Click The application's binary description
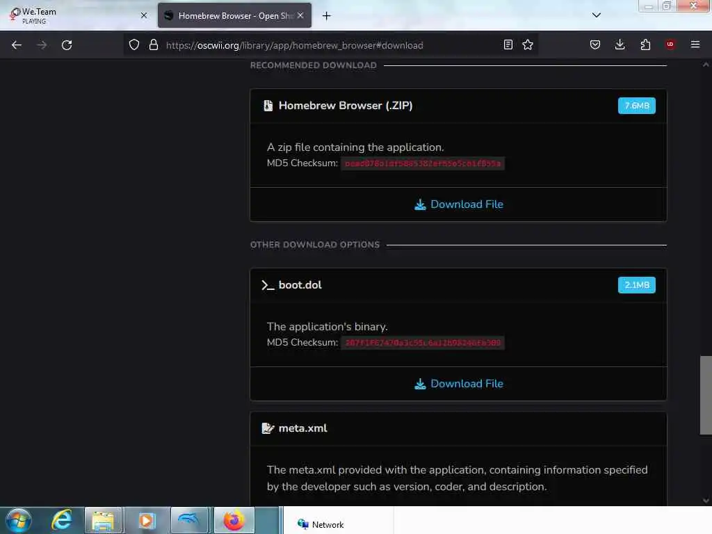Image resolution: width=712 pixels, height=534 pixels. pos(327,327)
